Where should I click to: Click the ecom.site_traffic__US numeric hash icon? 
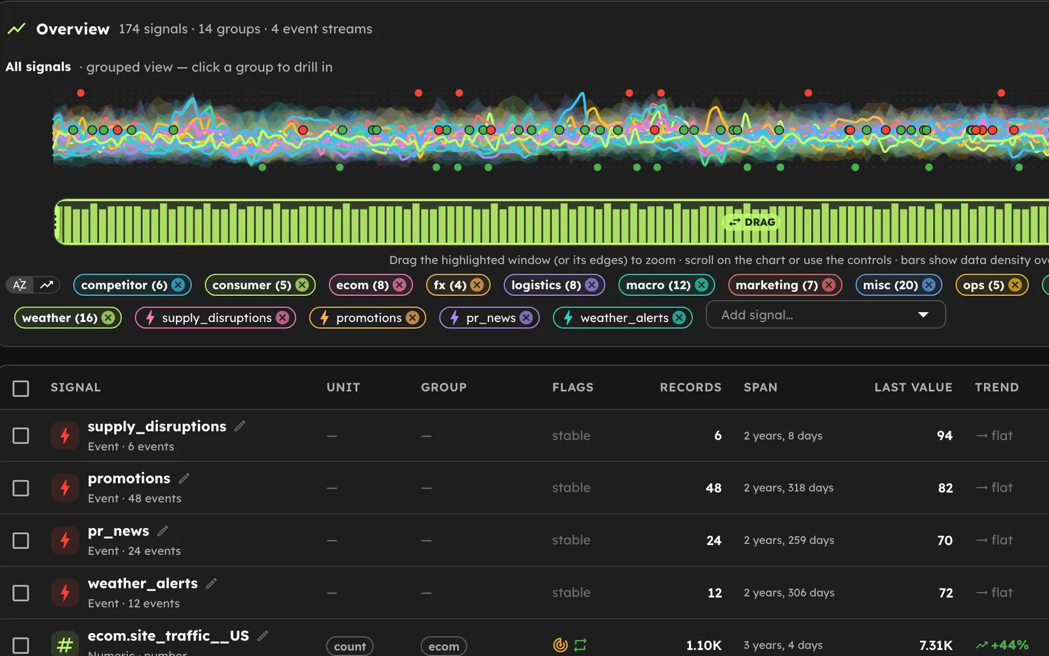tap(65, 645)
